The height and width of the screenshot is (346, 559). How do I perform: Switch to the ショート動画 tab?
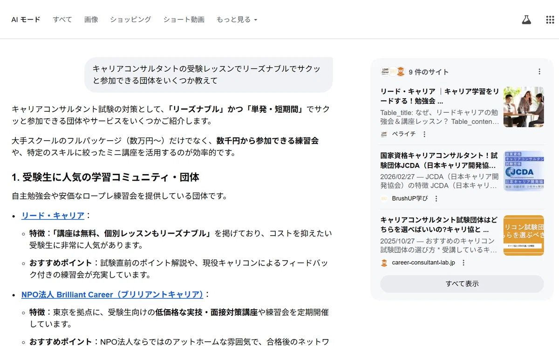(184, 20)
